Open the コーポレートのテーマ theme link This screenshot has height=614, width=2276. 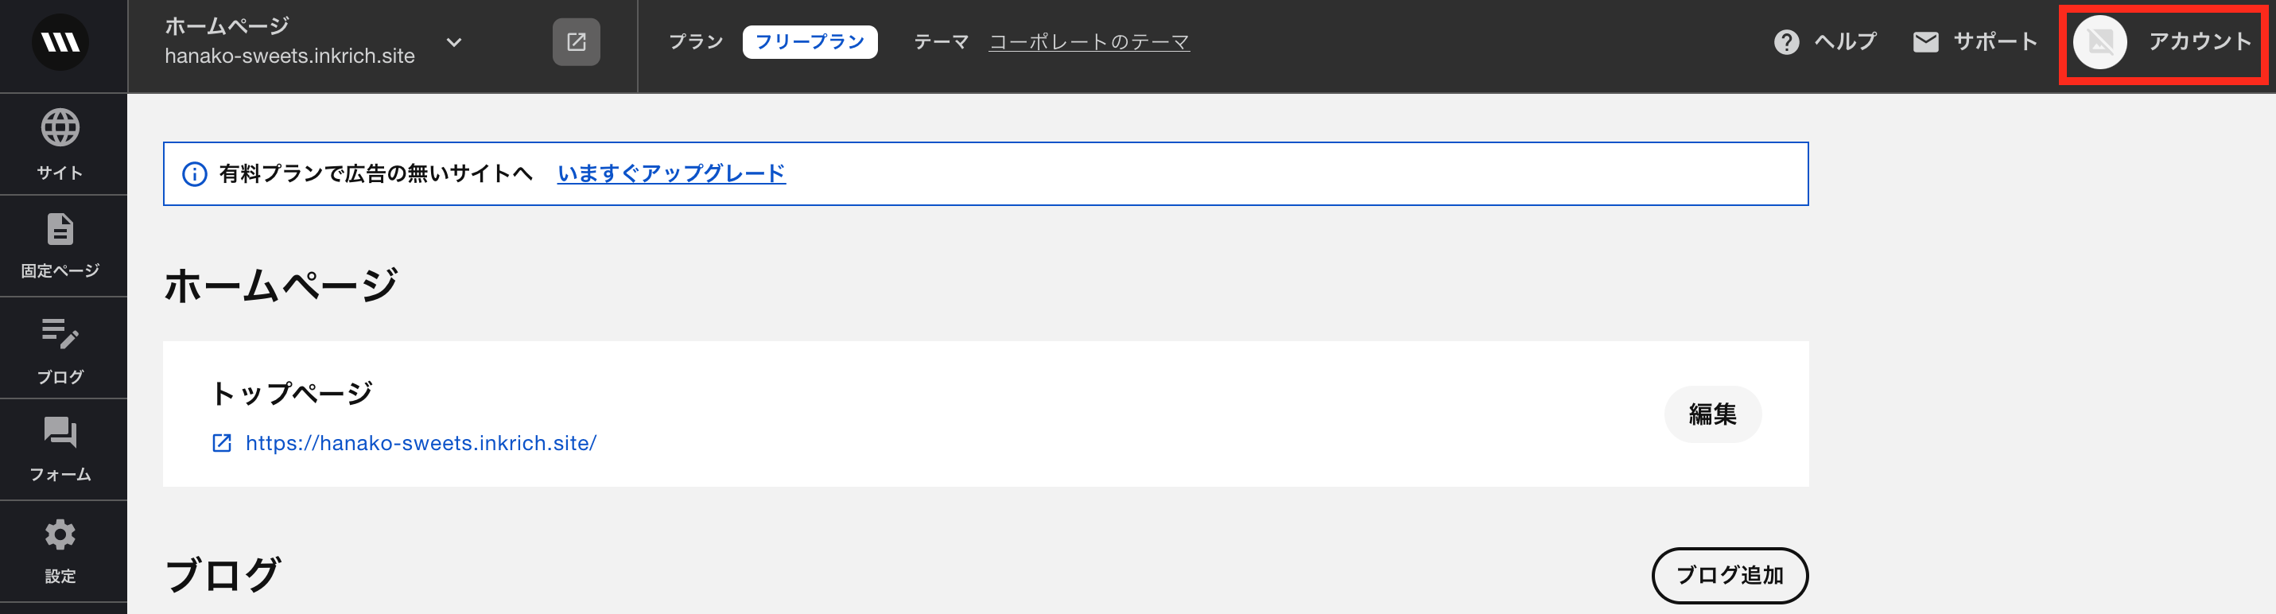point(1089,41)
